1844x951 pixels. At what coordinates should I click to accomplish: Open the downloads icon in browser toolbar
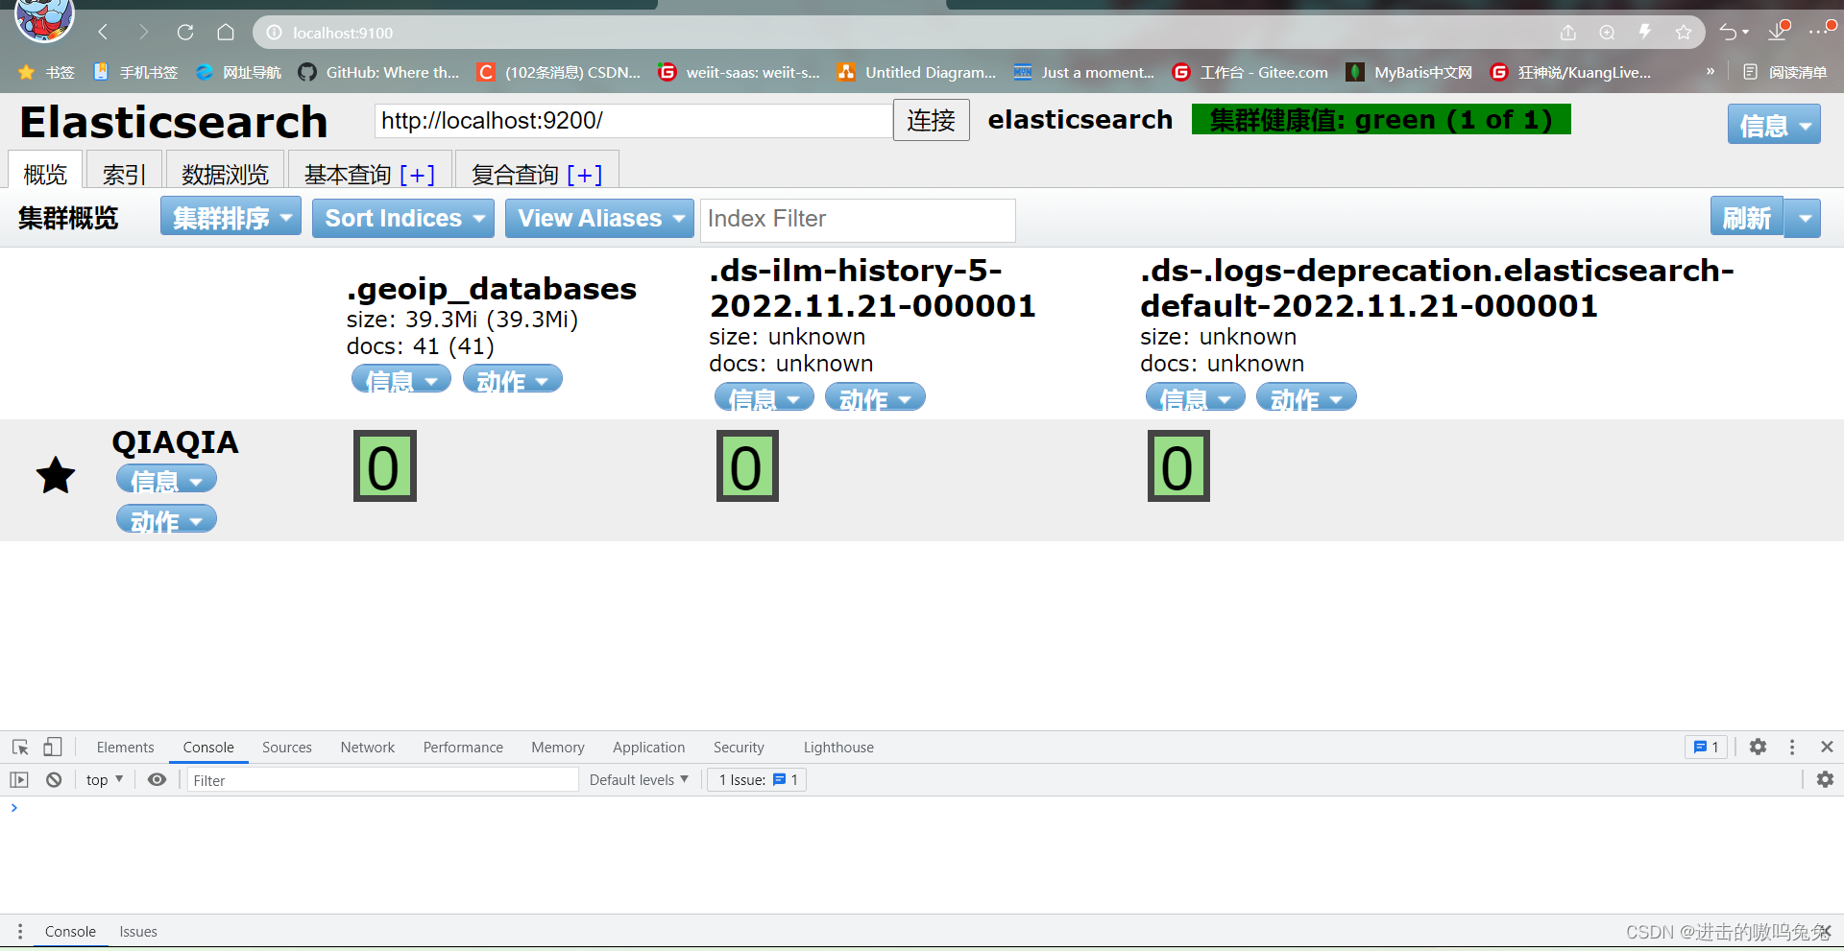(1778, 33)
